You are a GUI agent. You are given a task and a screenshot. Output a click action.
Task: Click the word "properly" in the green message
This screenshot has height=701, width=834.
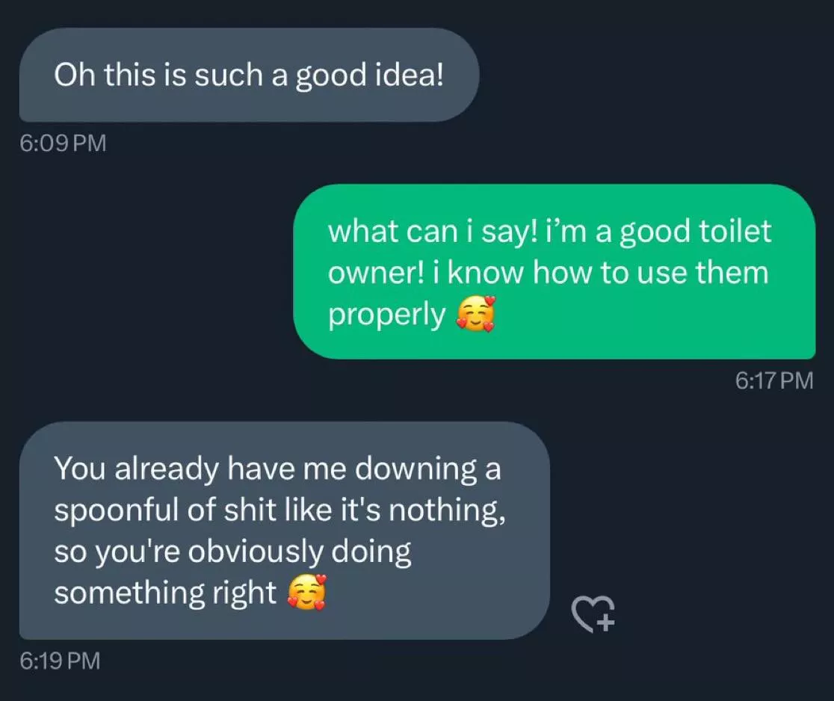387,315
